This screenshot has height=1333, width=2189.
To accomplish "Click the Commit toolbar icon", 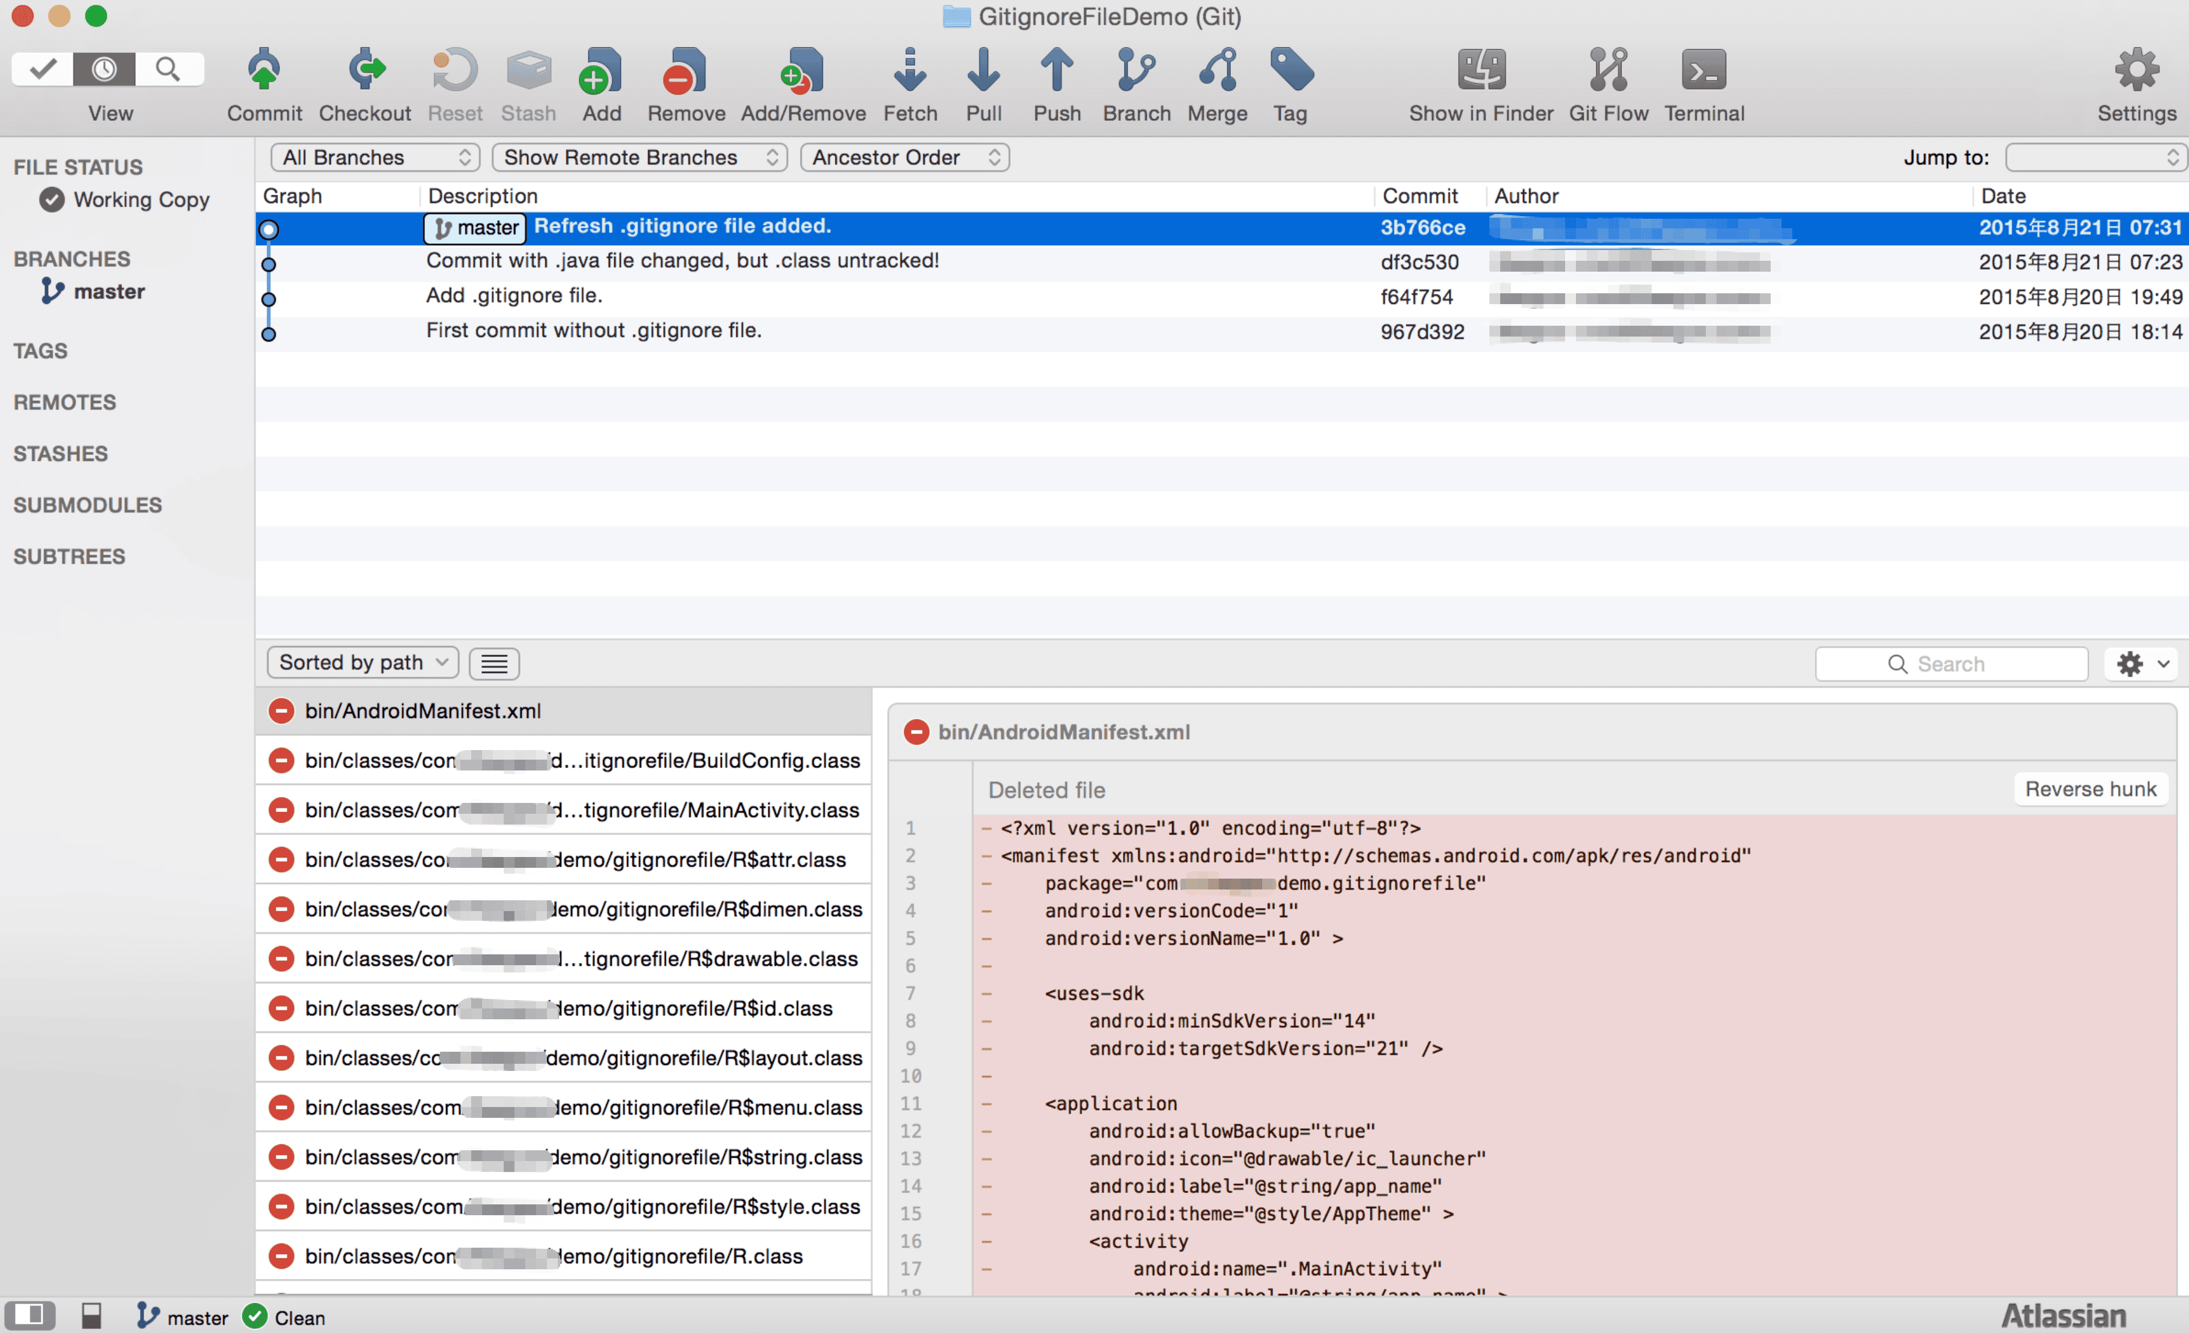I will click(264, 70).
